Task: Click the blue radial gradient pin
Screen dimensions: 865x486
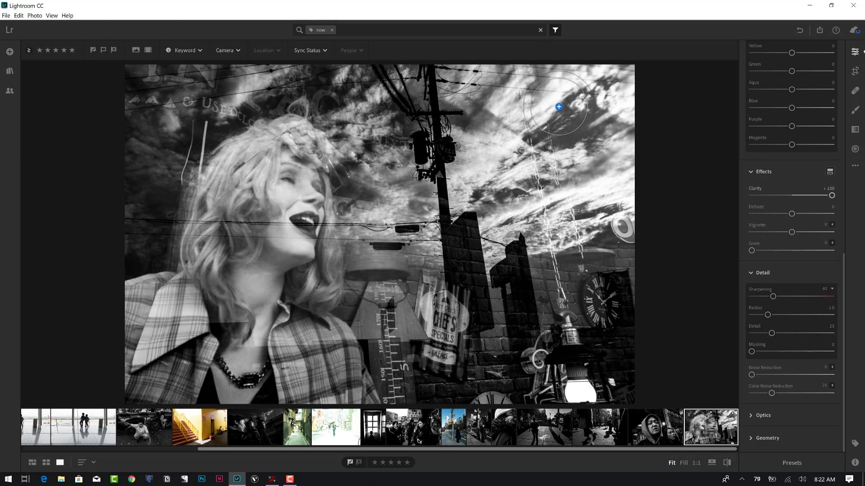Action: tap(559, 107)
